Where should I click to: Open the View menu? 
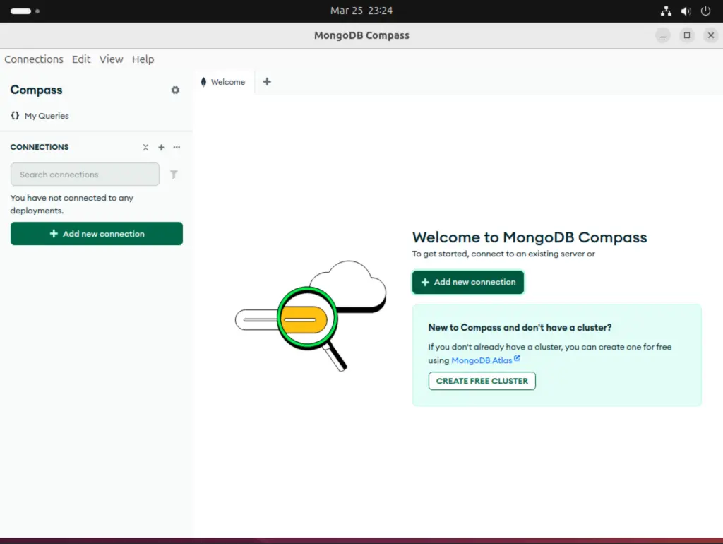111,59
